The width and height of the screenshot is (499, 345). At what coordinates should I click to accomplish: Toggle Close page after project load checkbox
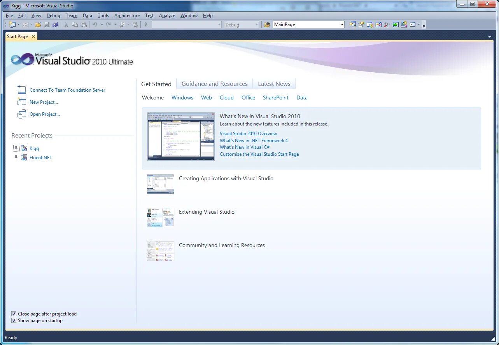(14, 314)
